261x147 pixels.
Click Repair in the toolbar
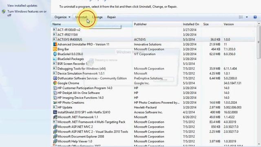111,17
